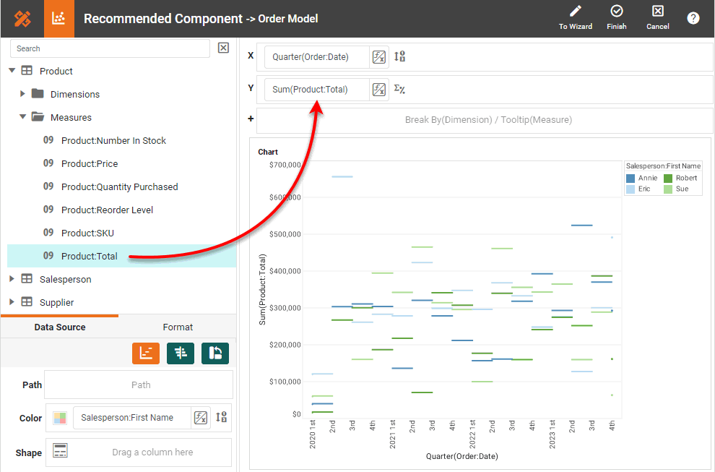The height and width of the screenshot is (472, 715).
Task: Click the shape palette icon
Action: [x=60, y=451]
